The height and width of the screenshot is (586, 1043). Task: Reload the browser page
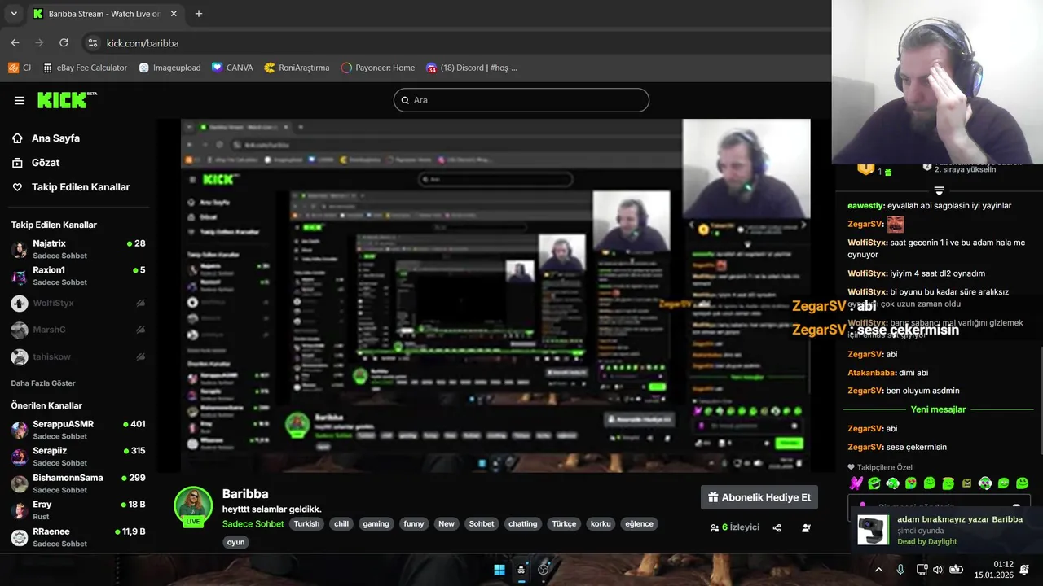(64, 42)
